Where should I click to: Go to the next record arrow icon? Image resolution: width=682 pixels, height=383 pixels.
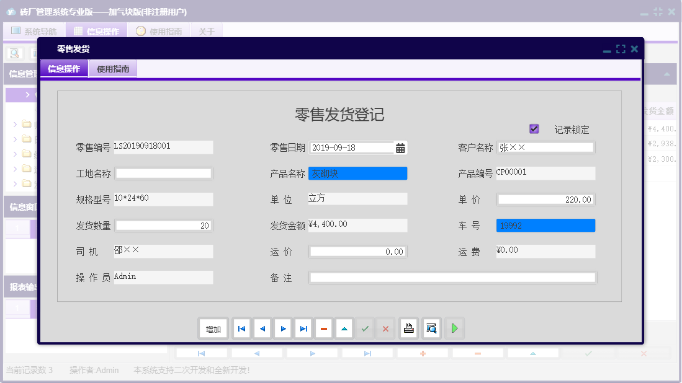click(282, 328)
